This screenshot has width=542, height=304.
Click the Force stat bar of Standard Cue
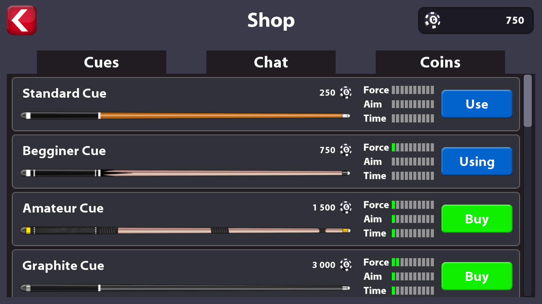coord(413,90)
